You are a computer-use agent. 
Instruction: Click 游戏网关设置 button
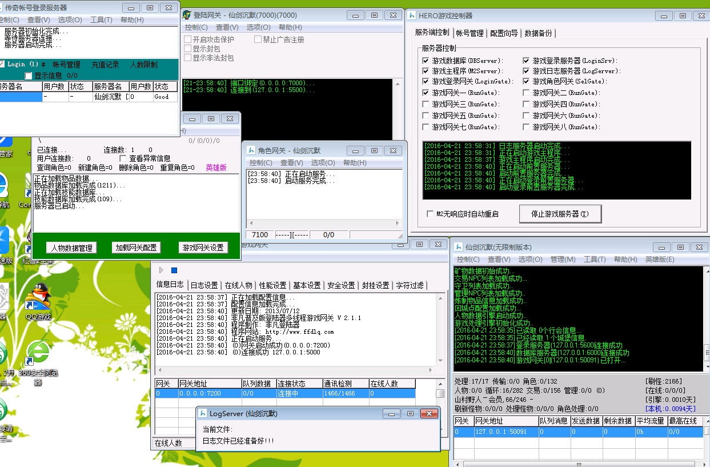203,248
